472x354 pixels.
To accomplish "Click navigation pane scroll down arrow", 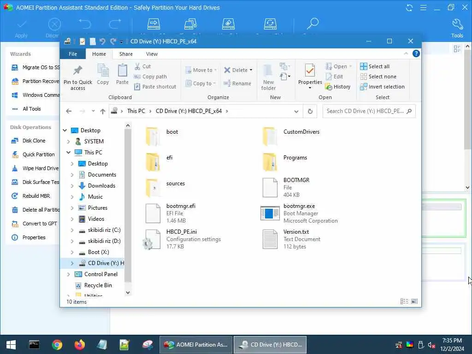I will (x=128, y=292).
